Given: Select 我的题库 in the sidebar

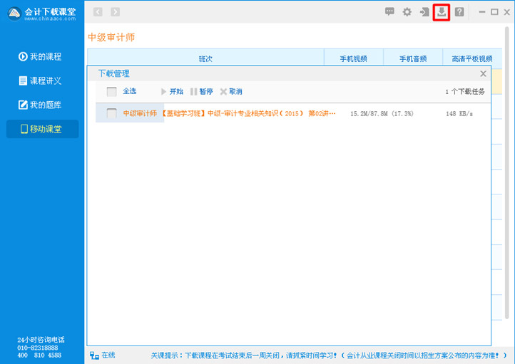Looking at the screenshot, I should click(x=42, y=105).
